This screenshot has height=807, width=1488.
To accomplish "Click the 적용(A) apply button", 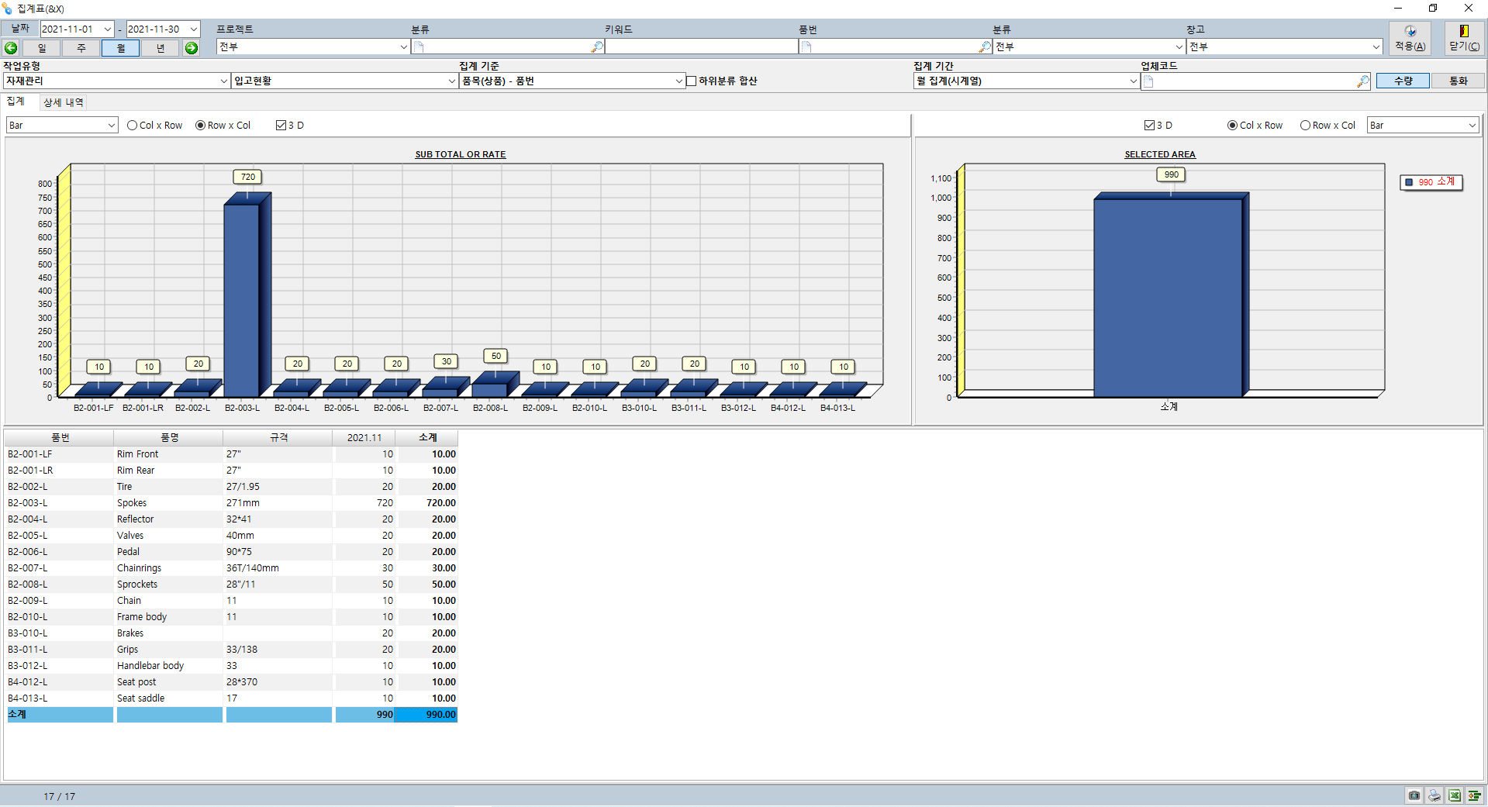I will (1410, 38).
